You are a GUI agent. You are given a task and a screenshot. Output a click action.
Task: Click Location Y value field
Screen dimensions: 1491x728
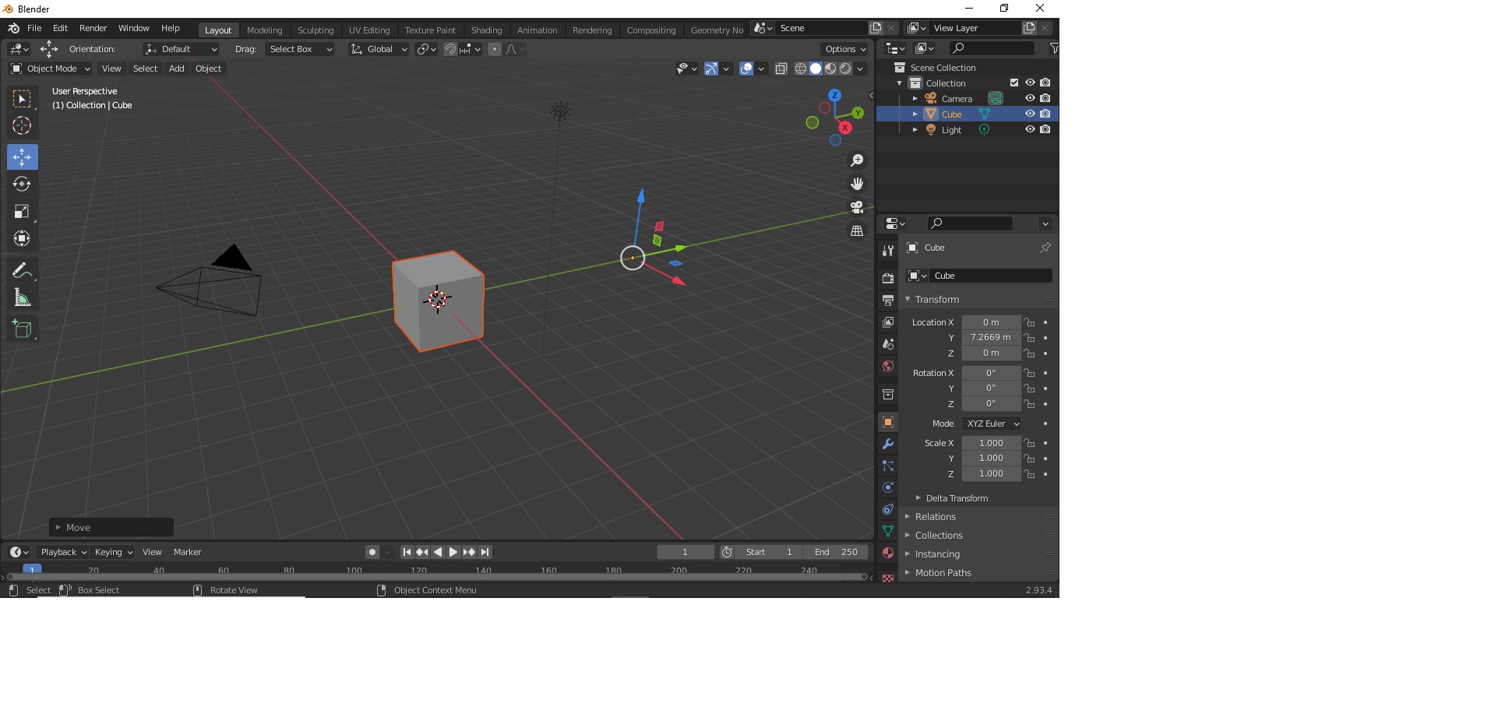pyautogui.click(x=991, y=338)
